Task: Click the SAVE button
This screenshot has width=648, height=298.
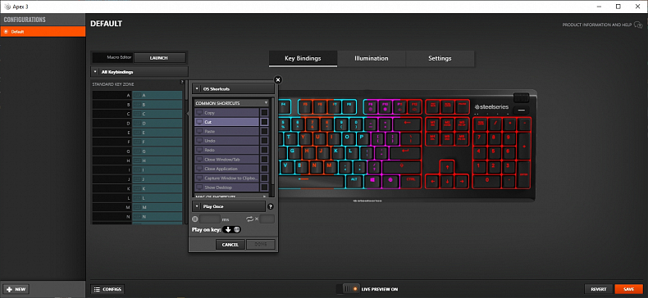Action: click(x=628, y=289)
